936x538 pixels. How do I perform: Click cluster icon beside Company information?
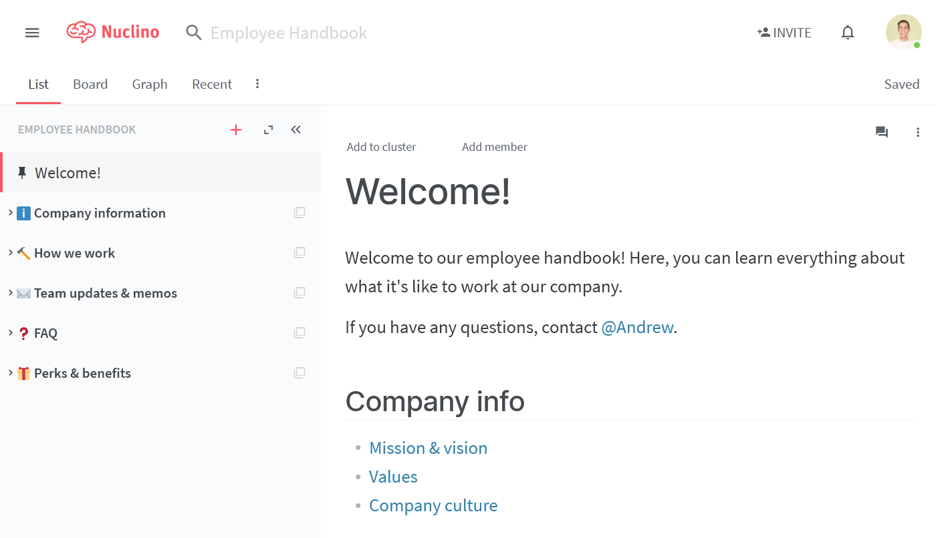tap(300, 212)
